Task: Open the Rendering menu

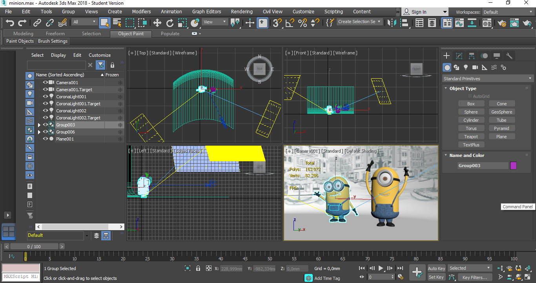Action: 241,12
